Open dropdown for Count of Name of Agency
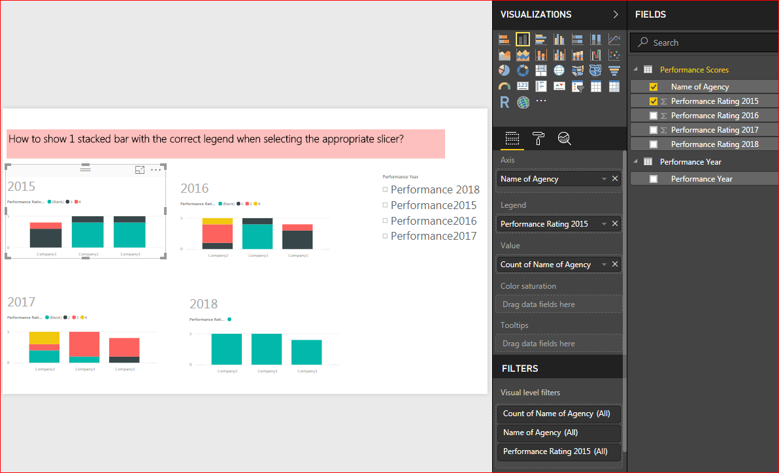Image resolution: width=779 pixels, height=473 pixels. (x=604, y=265)
